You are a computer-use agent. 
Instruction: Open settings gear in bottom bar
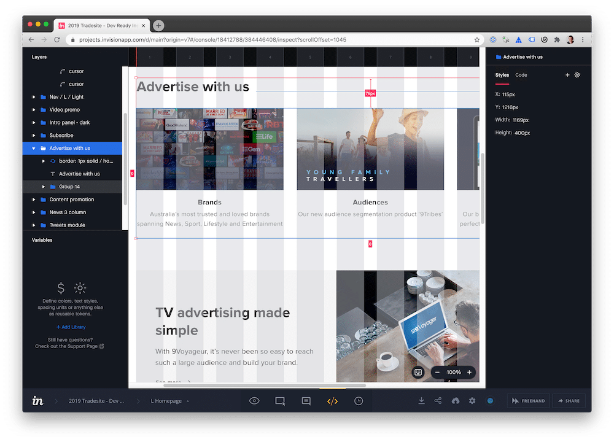[472, 400]
